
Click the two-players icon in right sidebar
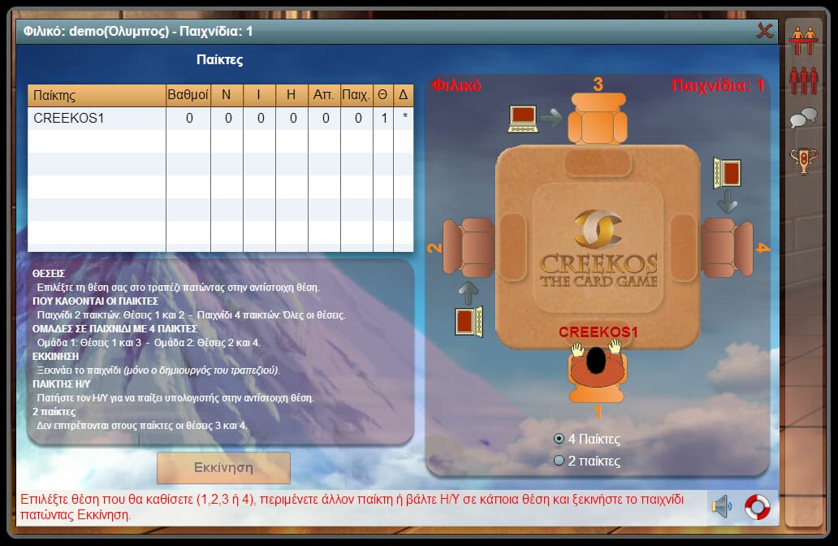tap(804, 41)
